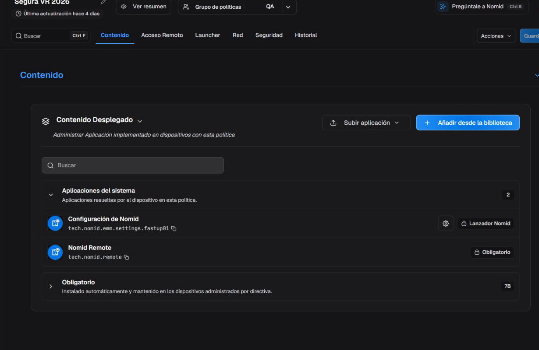
Task: Click the plus icon in Añadir desde la biblioteca
Action: [427, 123]
